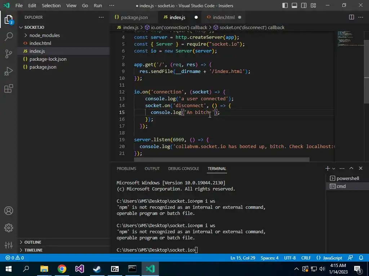Open the View menu
This screenshot has width=369, height=276.
click(71, 5)
